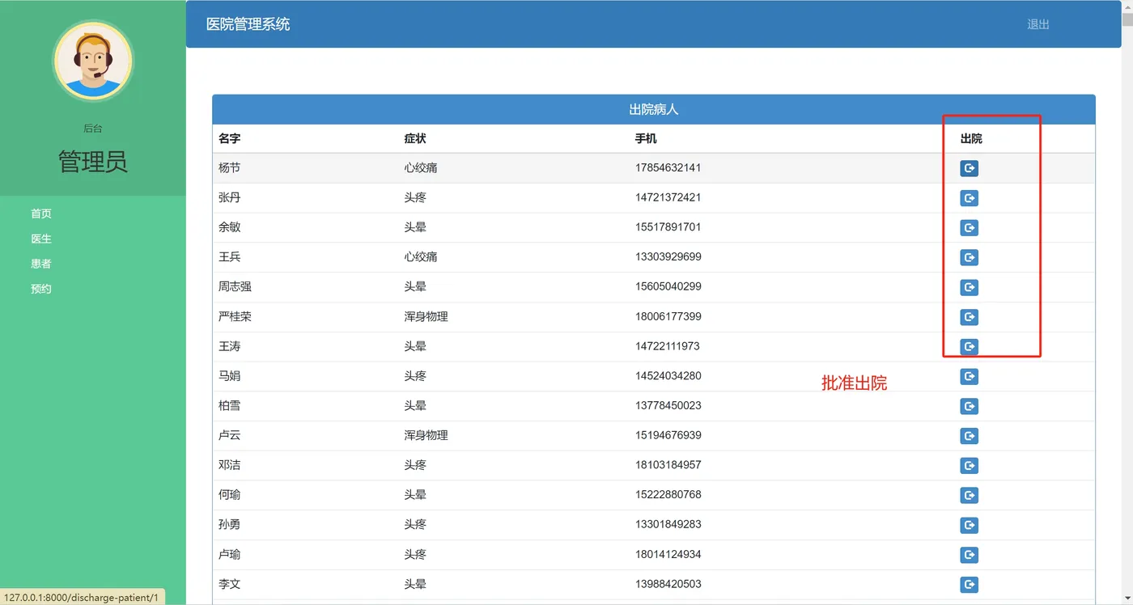Click discharge icon for 王涛
This screenshot has height=605, width=1133.
click(969, 347)
